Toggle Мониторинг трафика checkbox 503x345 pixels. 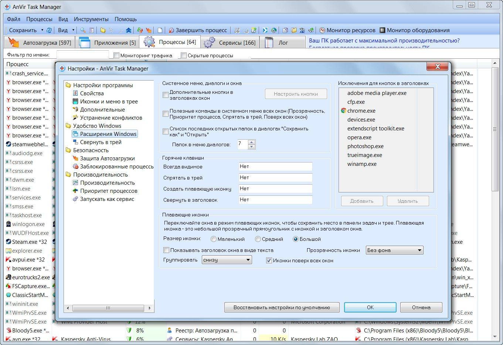(x=116, y=55)
